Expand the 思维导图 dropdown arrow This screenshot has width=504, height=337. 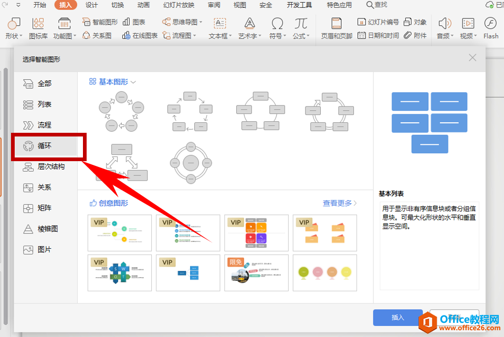pos(201,22)
